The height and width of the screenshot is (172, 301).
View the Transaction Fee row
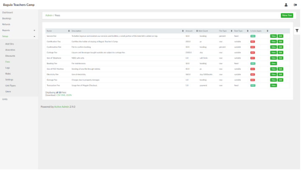(x=273, y=85)
